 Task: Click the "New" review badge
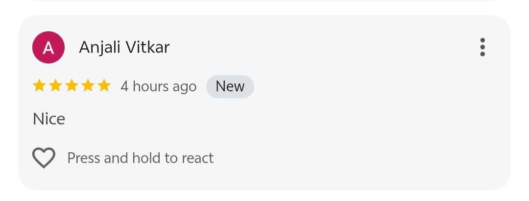click(230, 86)
